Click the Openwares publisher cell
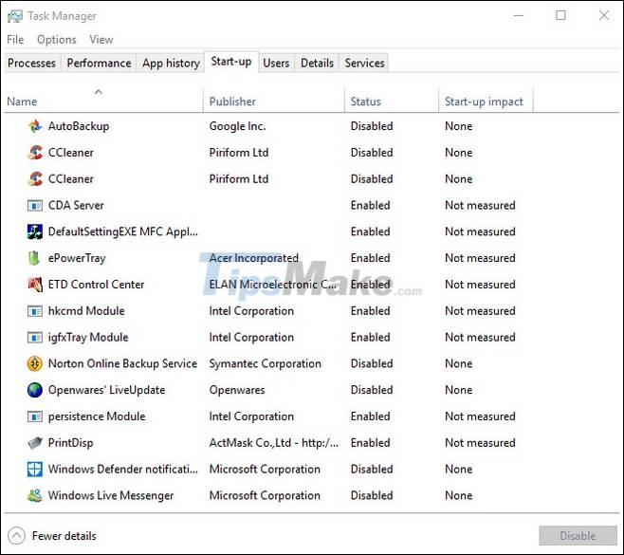This screenshot has height=555, width=624. click(x=237, y=390)
